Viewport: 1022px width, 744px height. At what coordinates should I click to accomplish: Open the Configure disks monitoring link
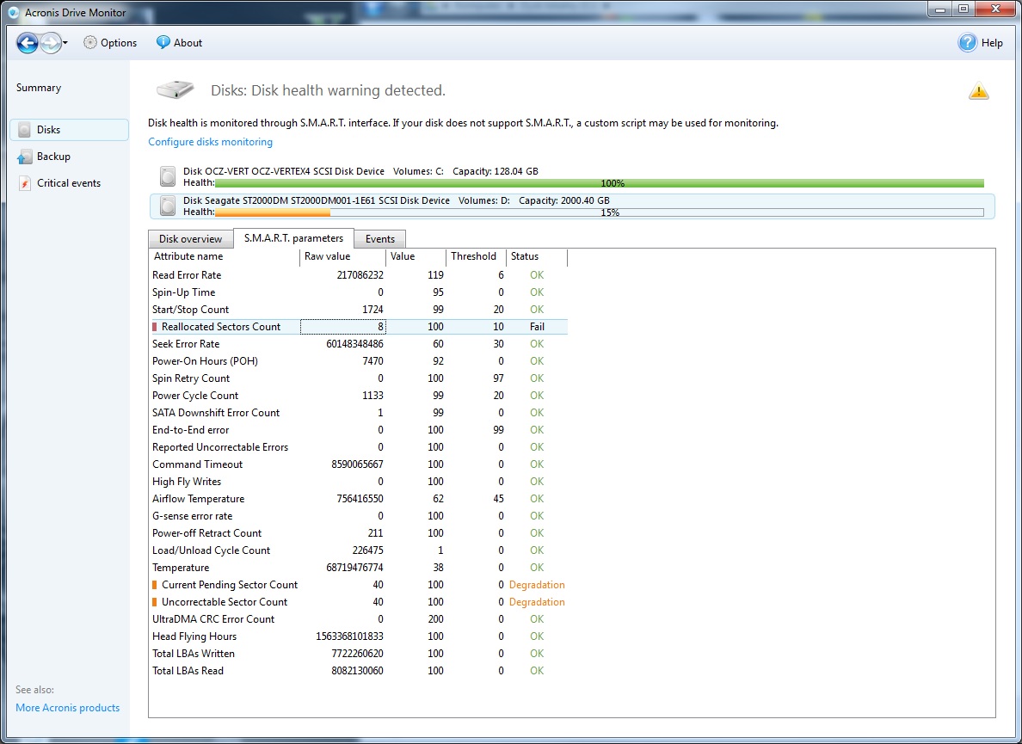211,142
